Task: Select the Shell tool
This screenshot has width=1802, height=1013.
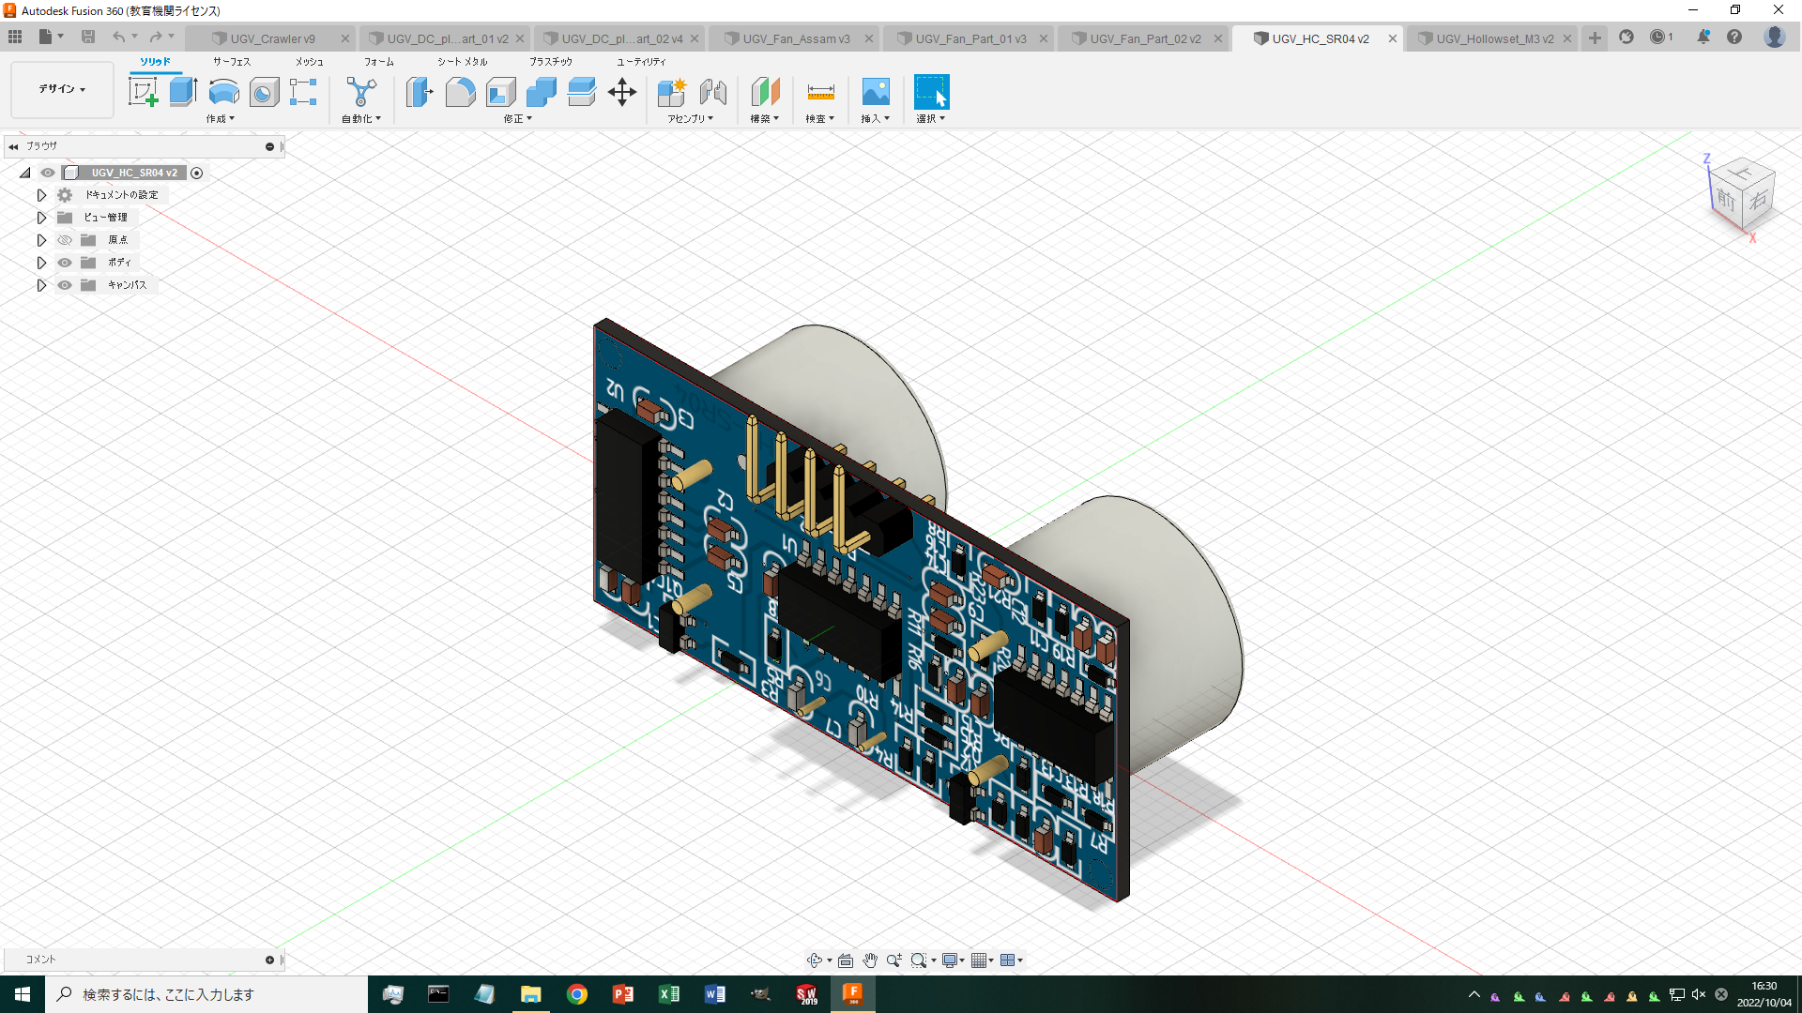Action: pyautogui.click(x=500, y=92)
